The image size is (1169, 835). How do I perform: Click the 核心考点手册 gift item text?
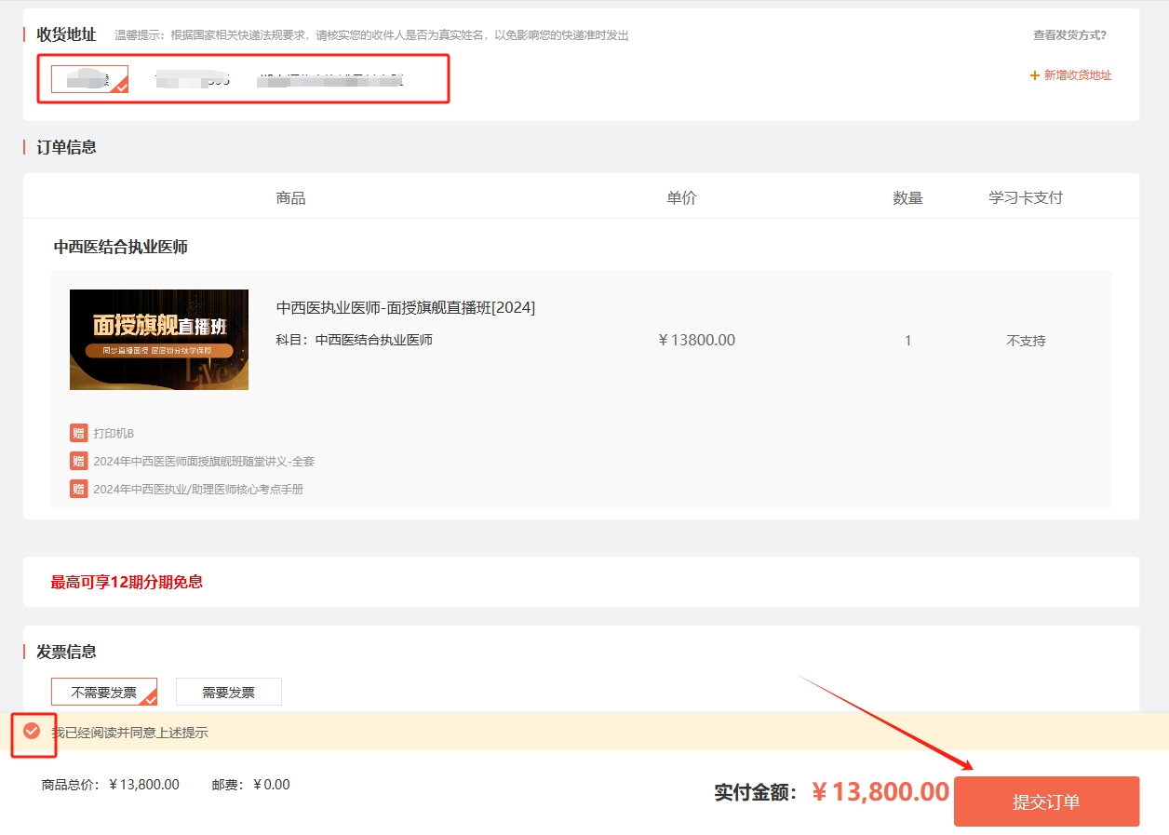(198, 489)
